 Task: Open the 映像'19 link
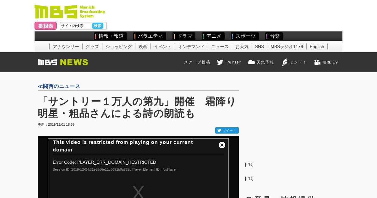pyautogui.click(x=331, y=62)
